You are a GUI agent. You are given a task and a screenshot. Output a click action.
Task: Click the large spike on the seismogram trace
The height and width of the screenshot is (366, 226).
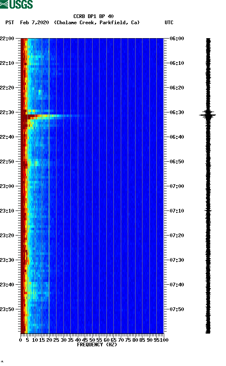(207, 115)
